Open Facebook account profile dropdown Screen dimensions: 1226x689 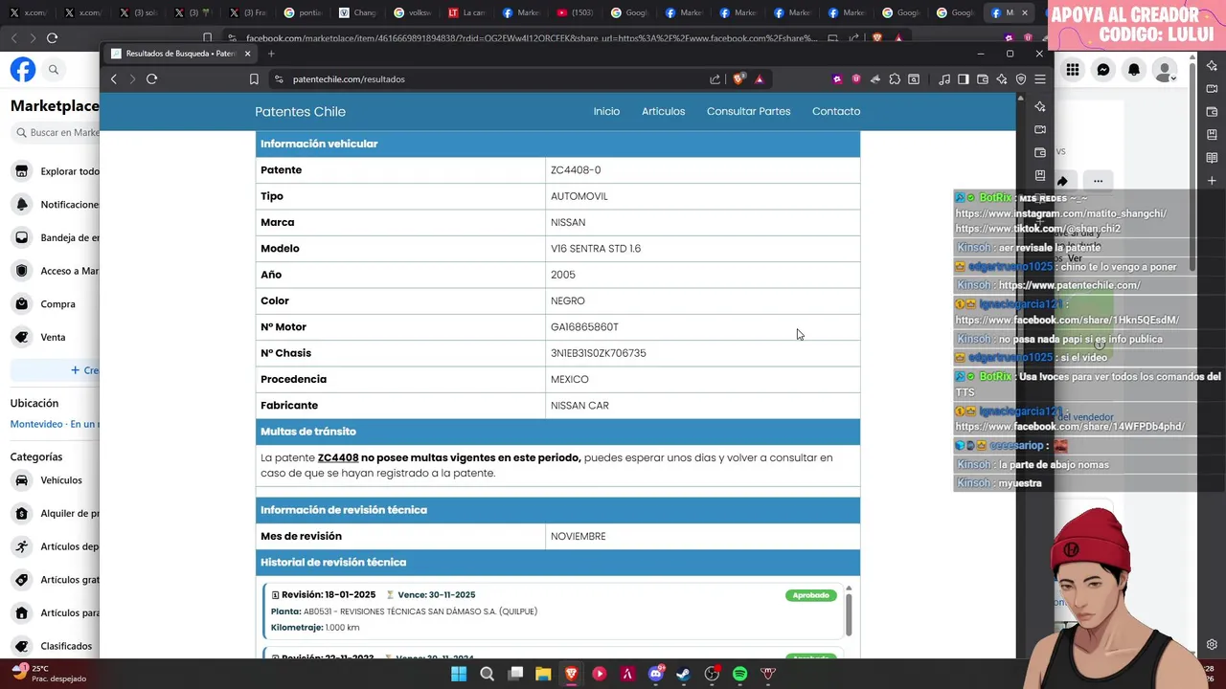tap(1165, 70)
